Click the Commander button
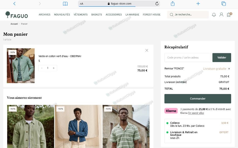Viewport: 238px width, 148px height. pos(198,99)
